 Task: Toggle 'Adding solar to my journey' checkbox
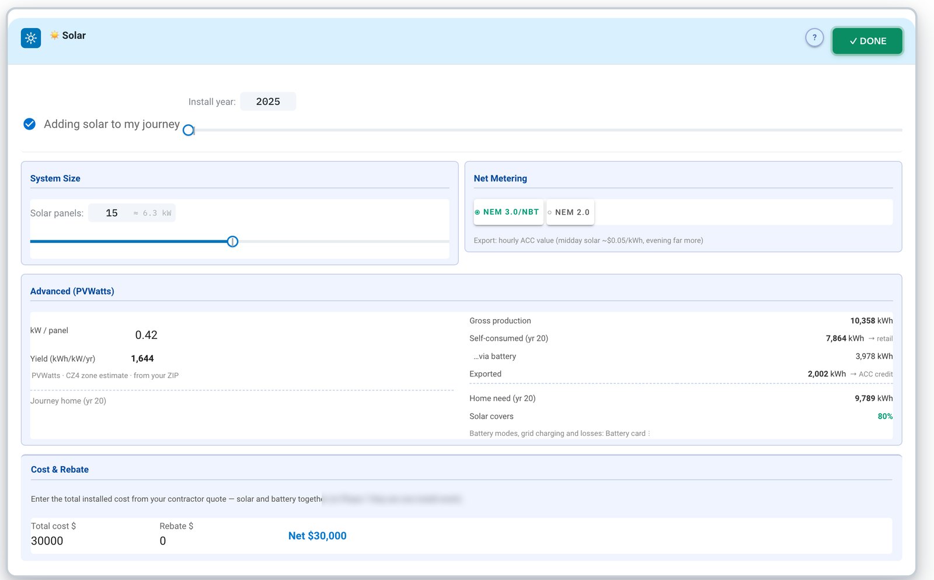point(29,124)
